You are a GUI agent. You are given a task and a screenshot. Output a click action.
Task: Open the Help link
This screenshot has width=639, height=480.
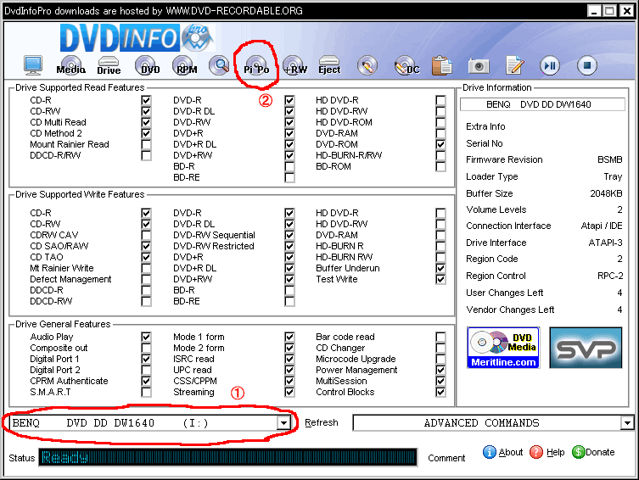coord(556,452)
